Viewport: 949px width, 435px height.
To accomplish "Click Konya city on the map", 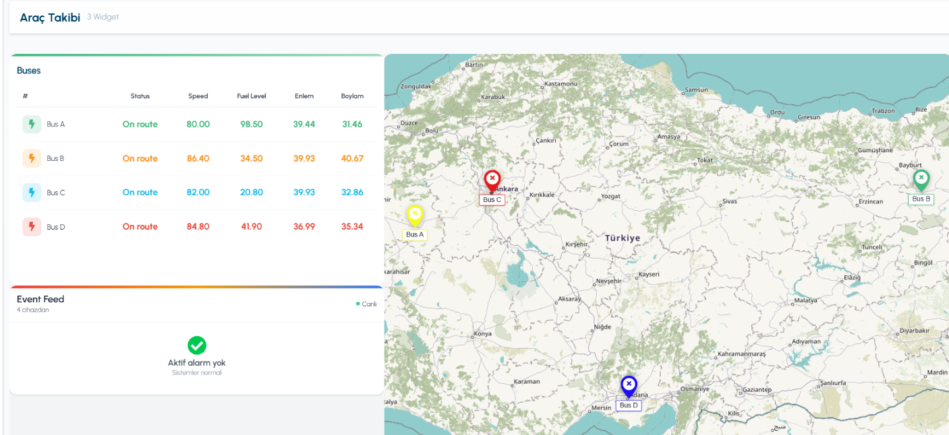I will pyautogui.click(x=483, y=334).
